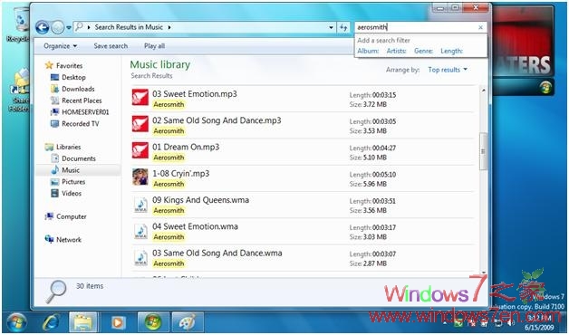Screen dimensions: 569x335
Task: Open the Organize menu
Action: pyautogui.click(x=60, y=46)
